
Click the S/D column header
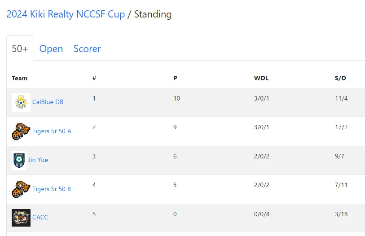(x=340, y=78)
